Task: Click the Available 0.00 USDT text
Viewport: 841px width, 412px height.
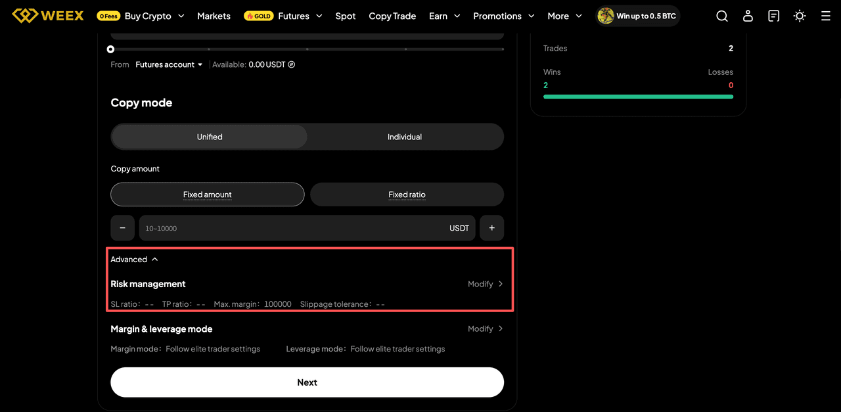Action: 249,64
